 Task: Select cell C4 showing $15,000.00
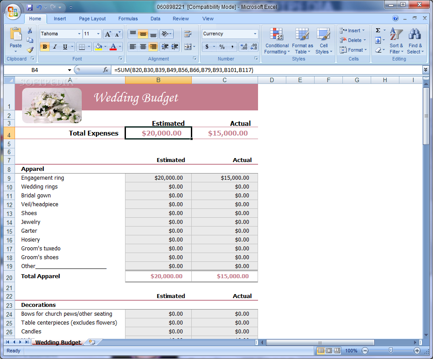coord(224,133)
